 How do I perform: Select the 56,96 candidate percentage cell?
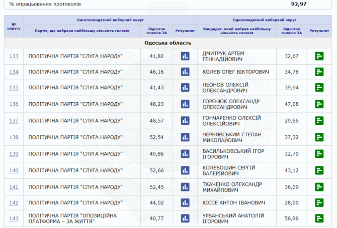[x=292, y=218]
